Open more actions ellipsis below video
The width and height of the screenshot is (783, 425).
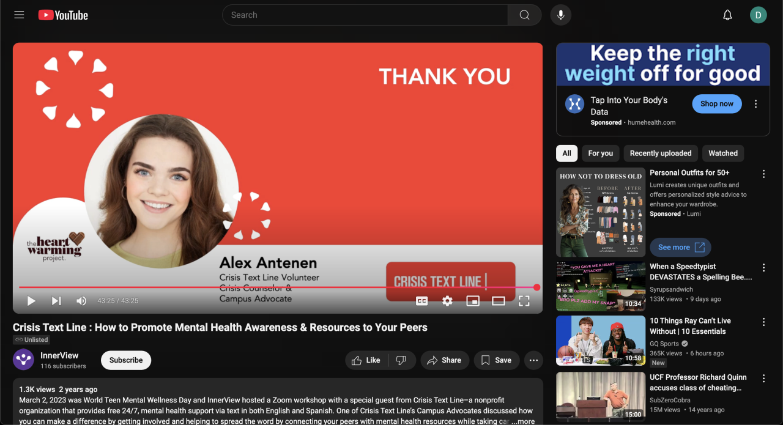(533, 360)
